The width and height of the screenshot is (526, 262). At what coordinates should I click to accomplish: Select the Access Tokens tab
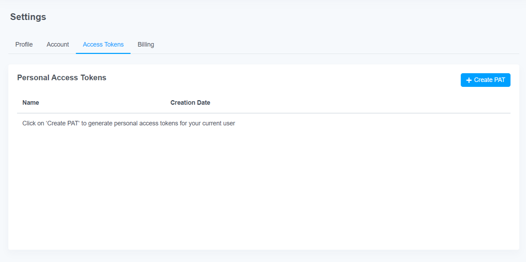(103, 44)
